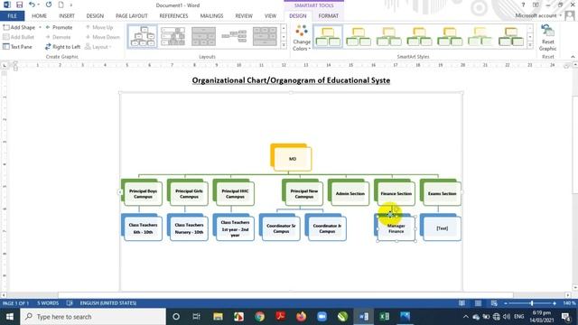Click the New document icon in quick access toolbar

[x=61, y=5]
